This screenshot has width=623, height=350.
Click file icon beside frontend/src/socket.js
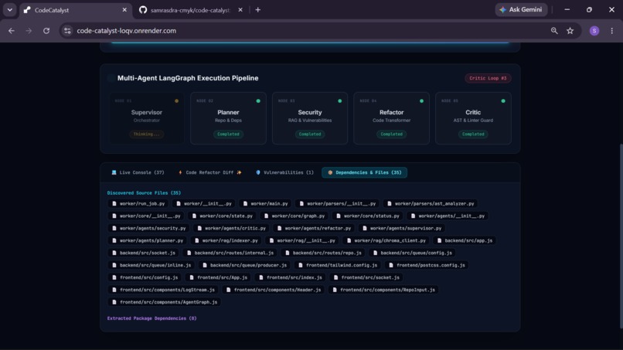[335, 277]
